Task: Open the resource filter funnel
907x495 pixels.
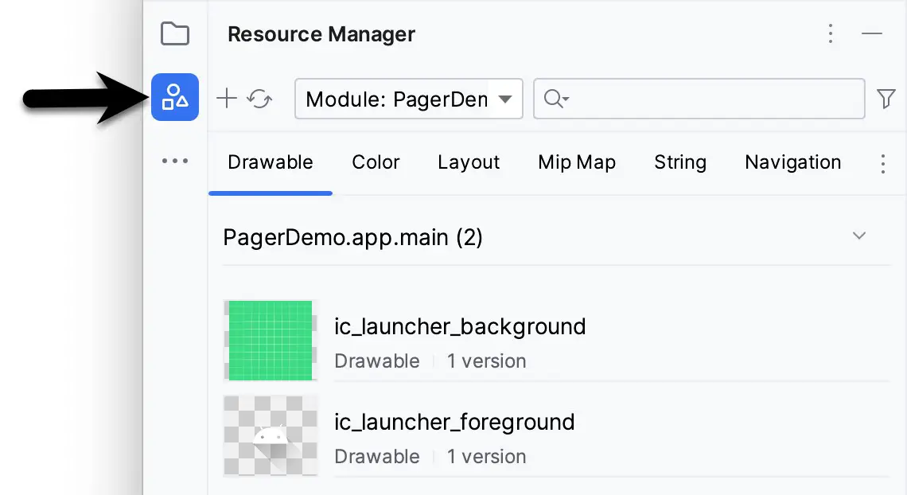Action: [886, 99]
